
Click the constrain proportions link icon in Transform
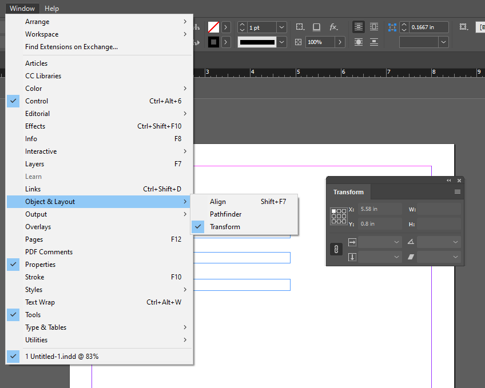[336, 249]
